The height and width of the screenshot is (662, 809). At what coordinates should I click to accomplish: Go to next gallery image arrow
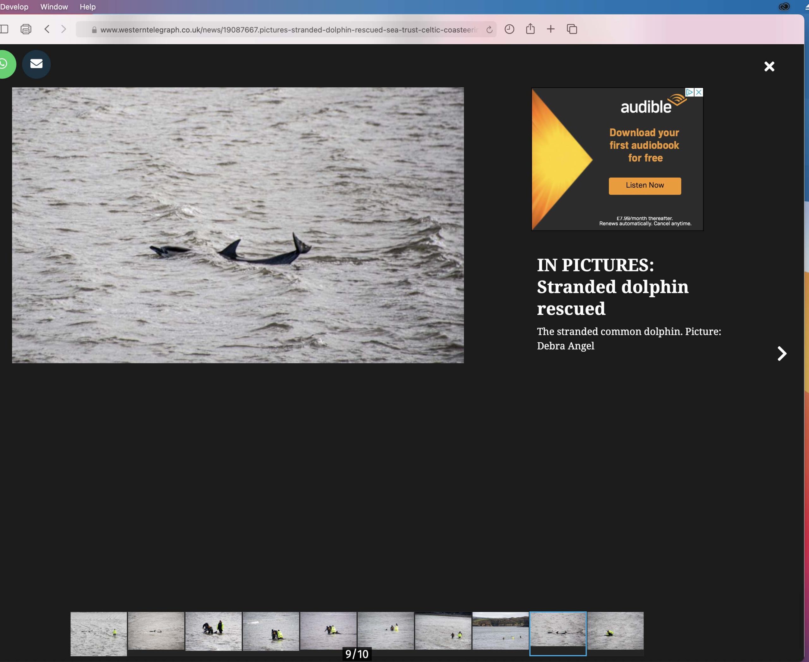coord(782,354)
